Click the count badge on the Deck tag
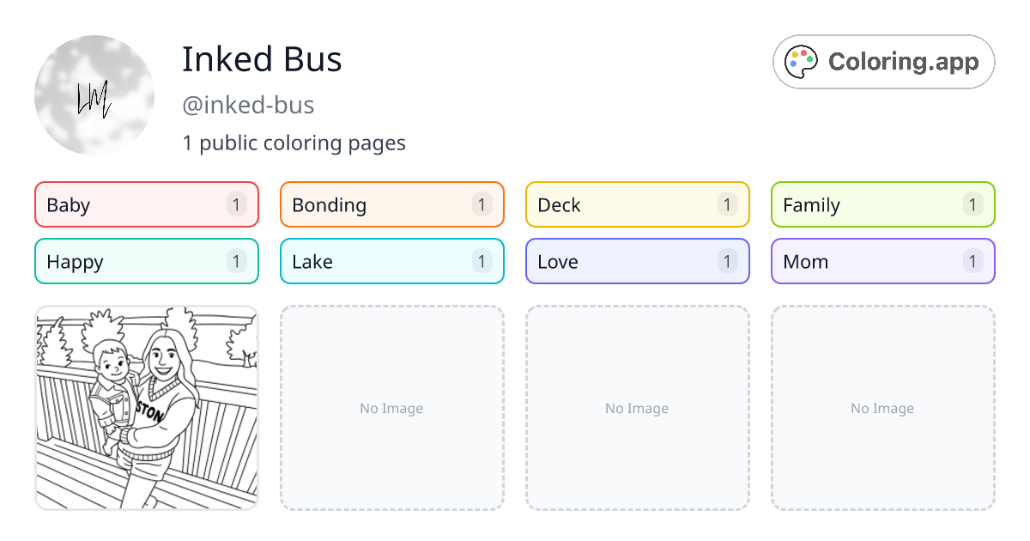1030x541 pixels. 727,204
